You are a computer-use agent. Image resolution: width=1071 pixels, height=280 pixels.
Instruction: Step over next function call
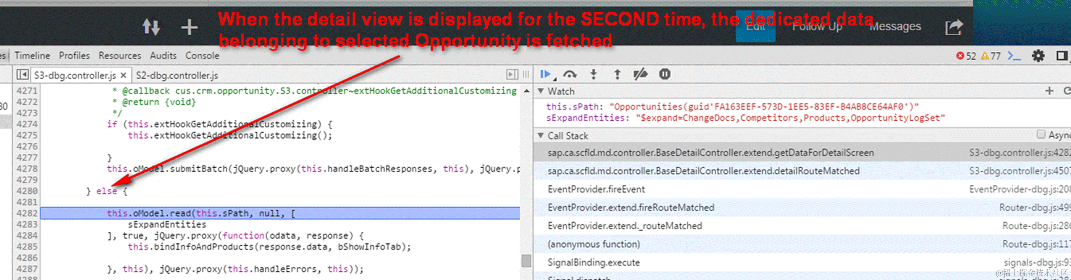(x=569, y=74)
